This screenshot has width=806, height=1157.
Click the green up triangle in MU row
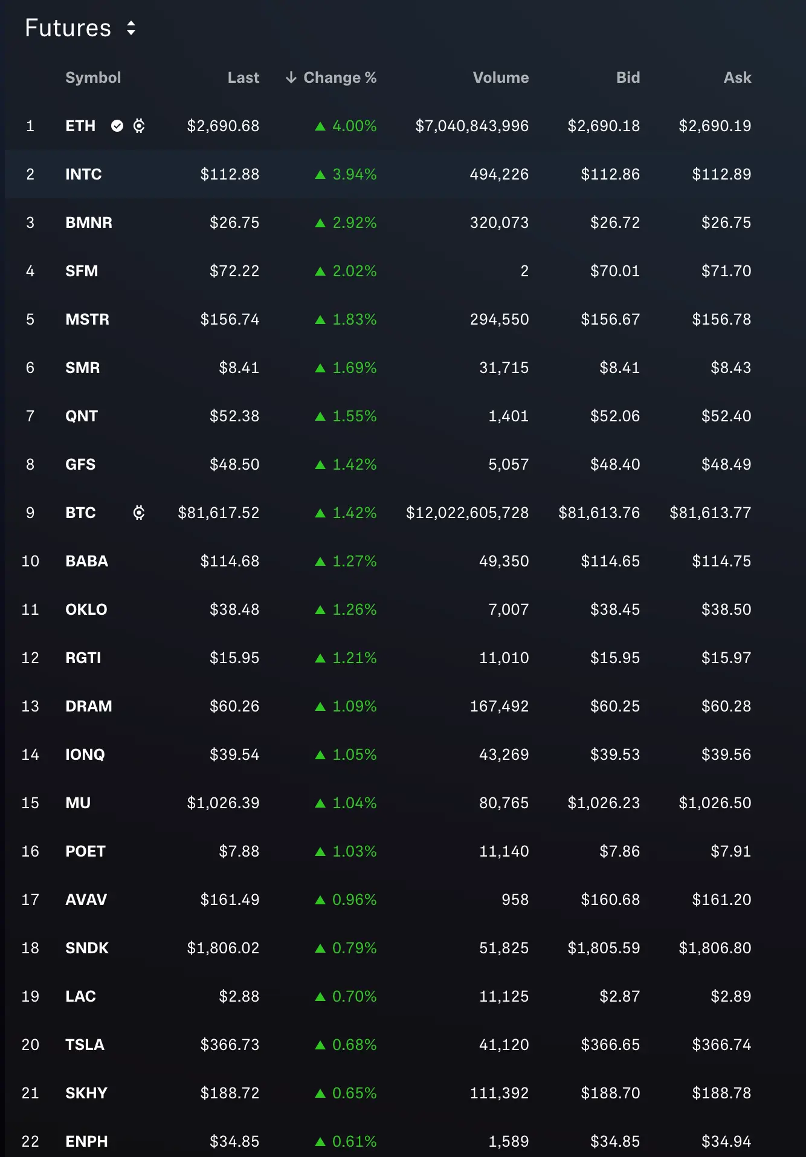[x=320, y=803]
